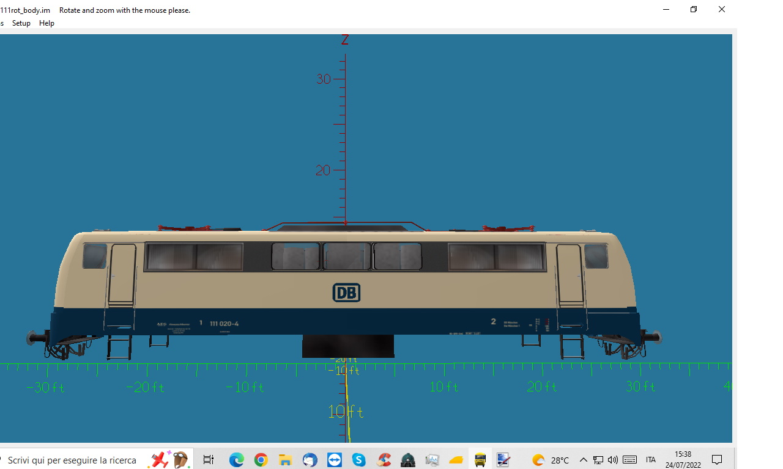Open Thunderbird mail from taskbar
The height and width of the screenshot is (469, 783).
pyautogui.click(x=310, y=460)
